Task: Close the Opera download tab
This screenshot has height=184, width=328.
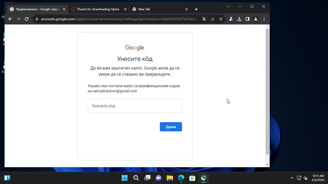Action: point(125,9)
